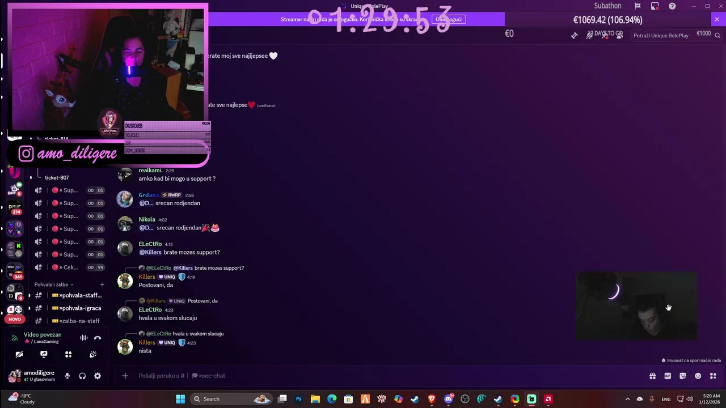Click realkami. username in chat
This screenshot has height=408, width=726.
click(x=150, y=170)
